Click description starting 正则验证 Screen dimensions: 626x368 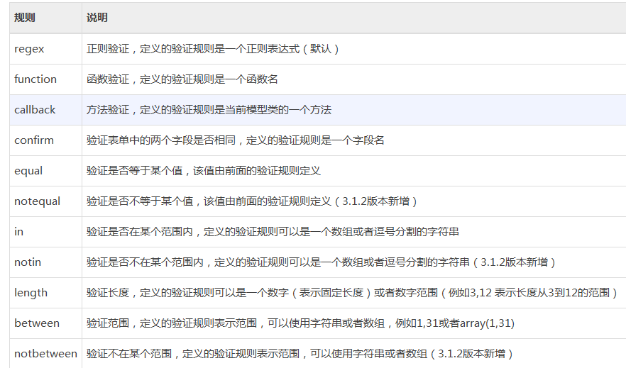[213, 49]
